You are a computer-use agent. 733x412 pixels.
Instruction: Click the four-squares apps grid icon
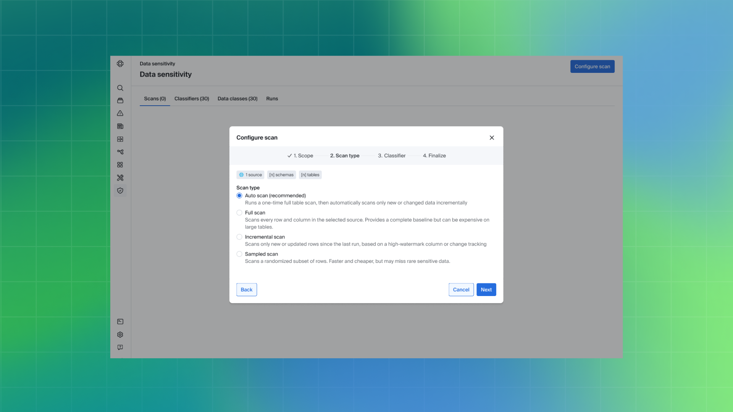click(120, 165)
